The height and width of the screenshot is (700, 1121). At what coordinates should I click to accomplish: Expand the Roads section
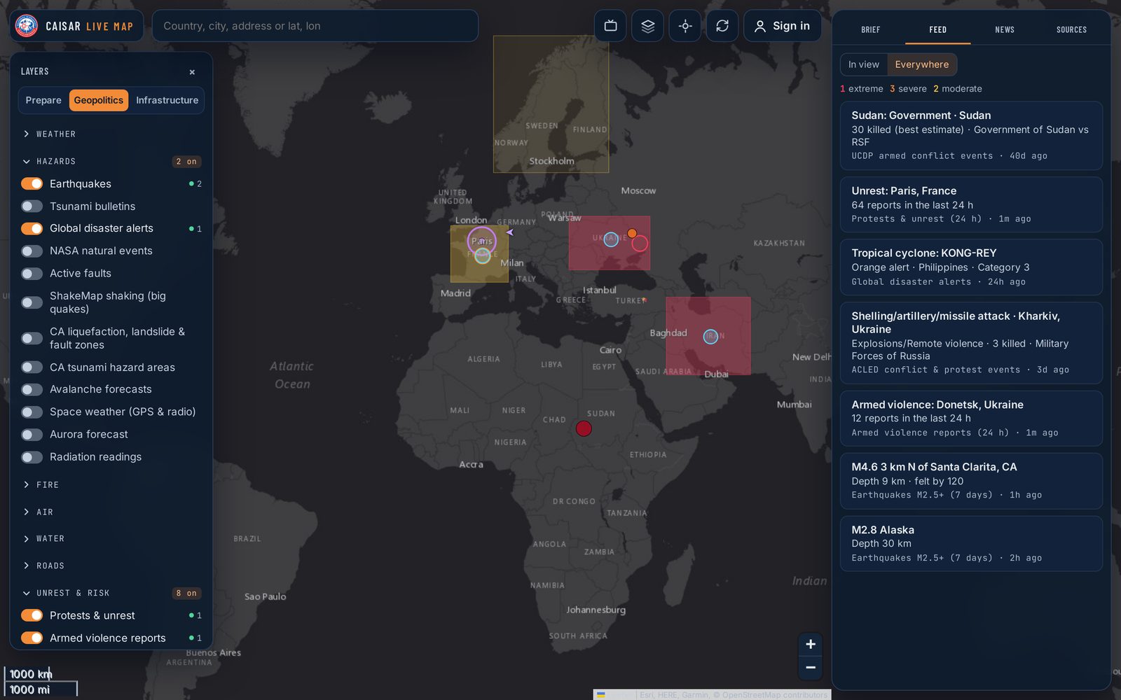(x=111, y=566)
